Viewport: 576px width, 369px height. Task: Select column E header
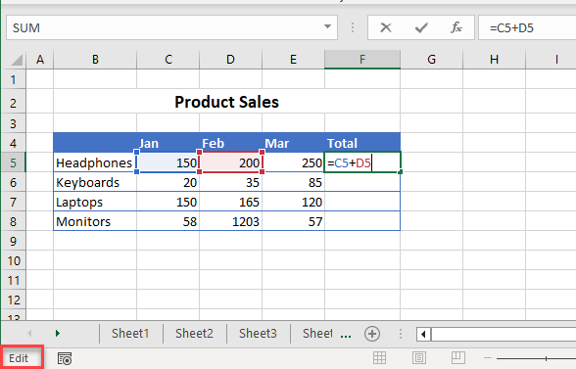pos(293,60)
